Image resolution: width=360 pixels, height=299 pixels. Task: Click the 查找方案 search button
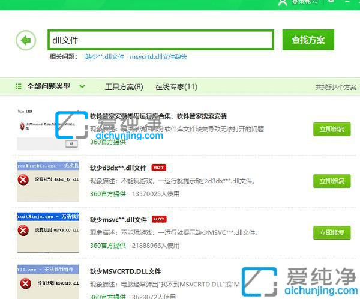(x=308, y=40)
